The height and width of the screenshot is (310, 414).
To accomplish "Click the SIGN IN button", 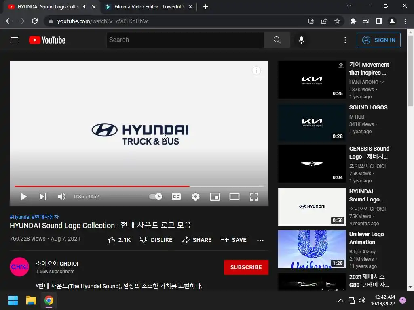I will (x=378, y=40).
